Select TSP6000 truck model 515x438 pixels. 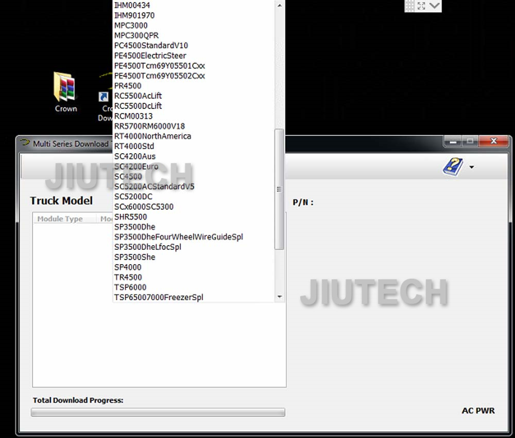tap(130, 287)
